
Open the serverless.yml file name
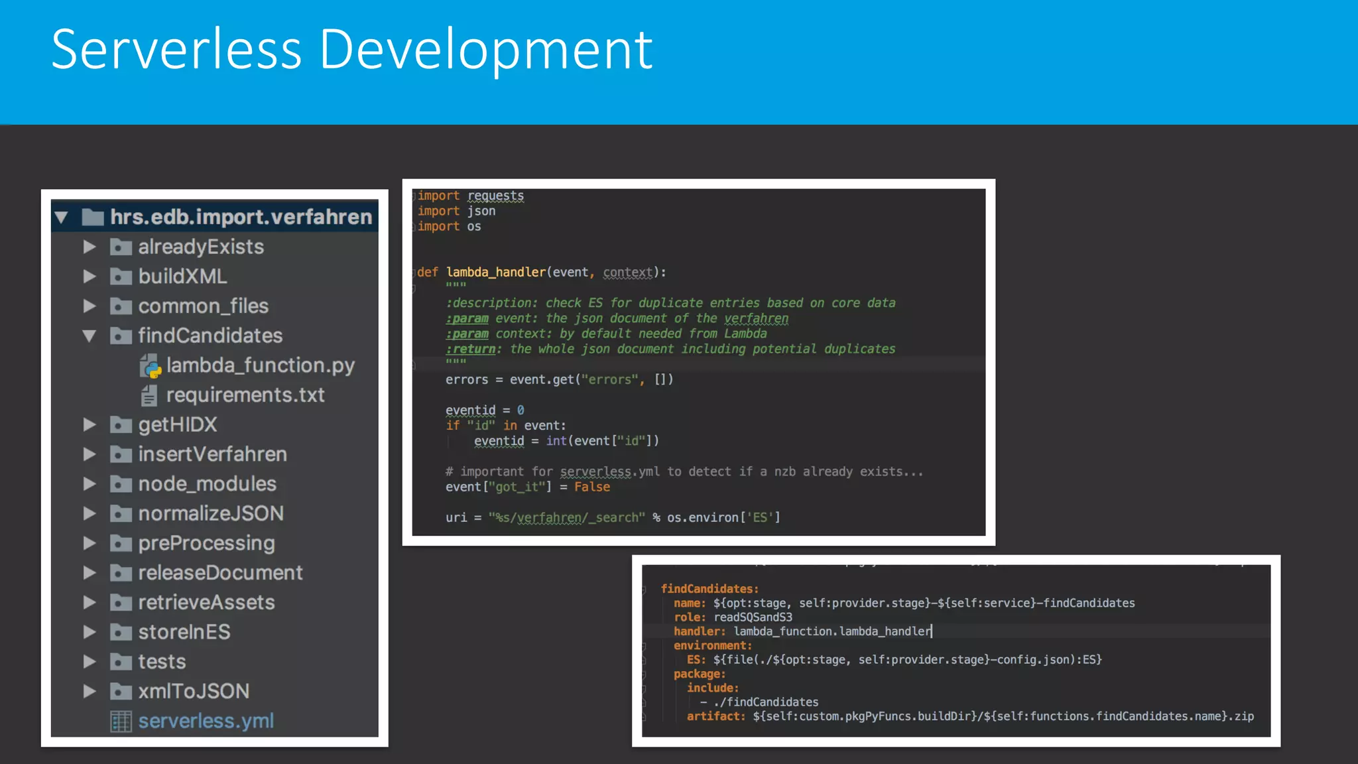pyautogui.click(x=206, y=721)
